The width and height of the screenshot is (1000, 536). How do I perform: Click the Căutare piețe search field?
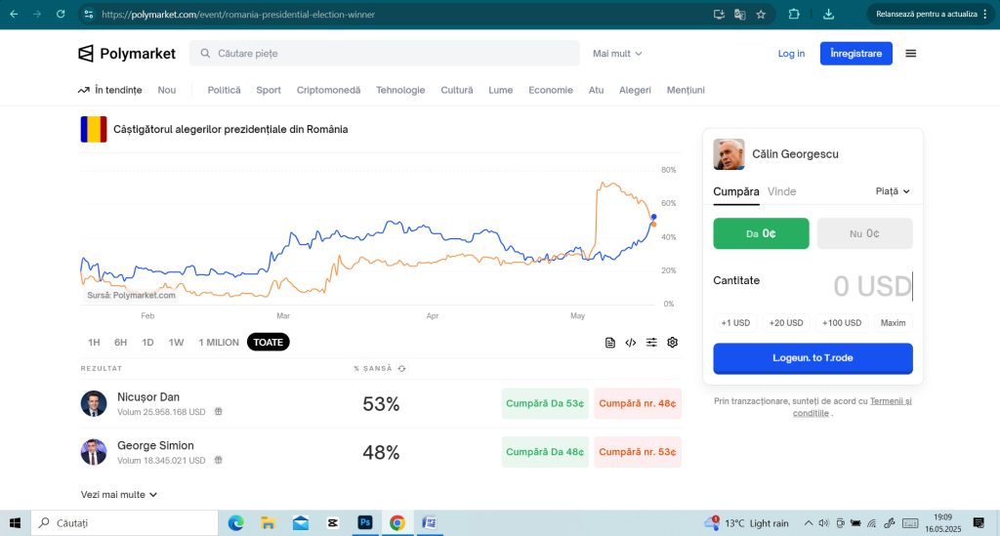tap(385, 54)
